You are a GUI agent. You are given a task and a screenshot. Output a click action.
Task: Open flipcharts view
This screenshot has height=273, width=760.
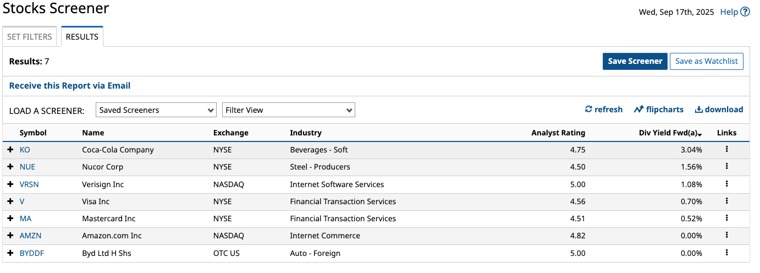(658, 110)
